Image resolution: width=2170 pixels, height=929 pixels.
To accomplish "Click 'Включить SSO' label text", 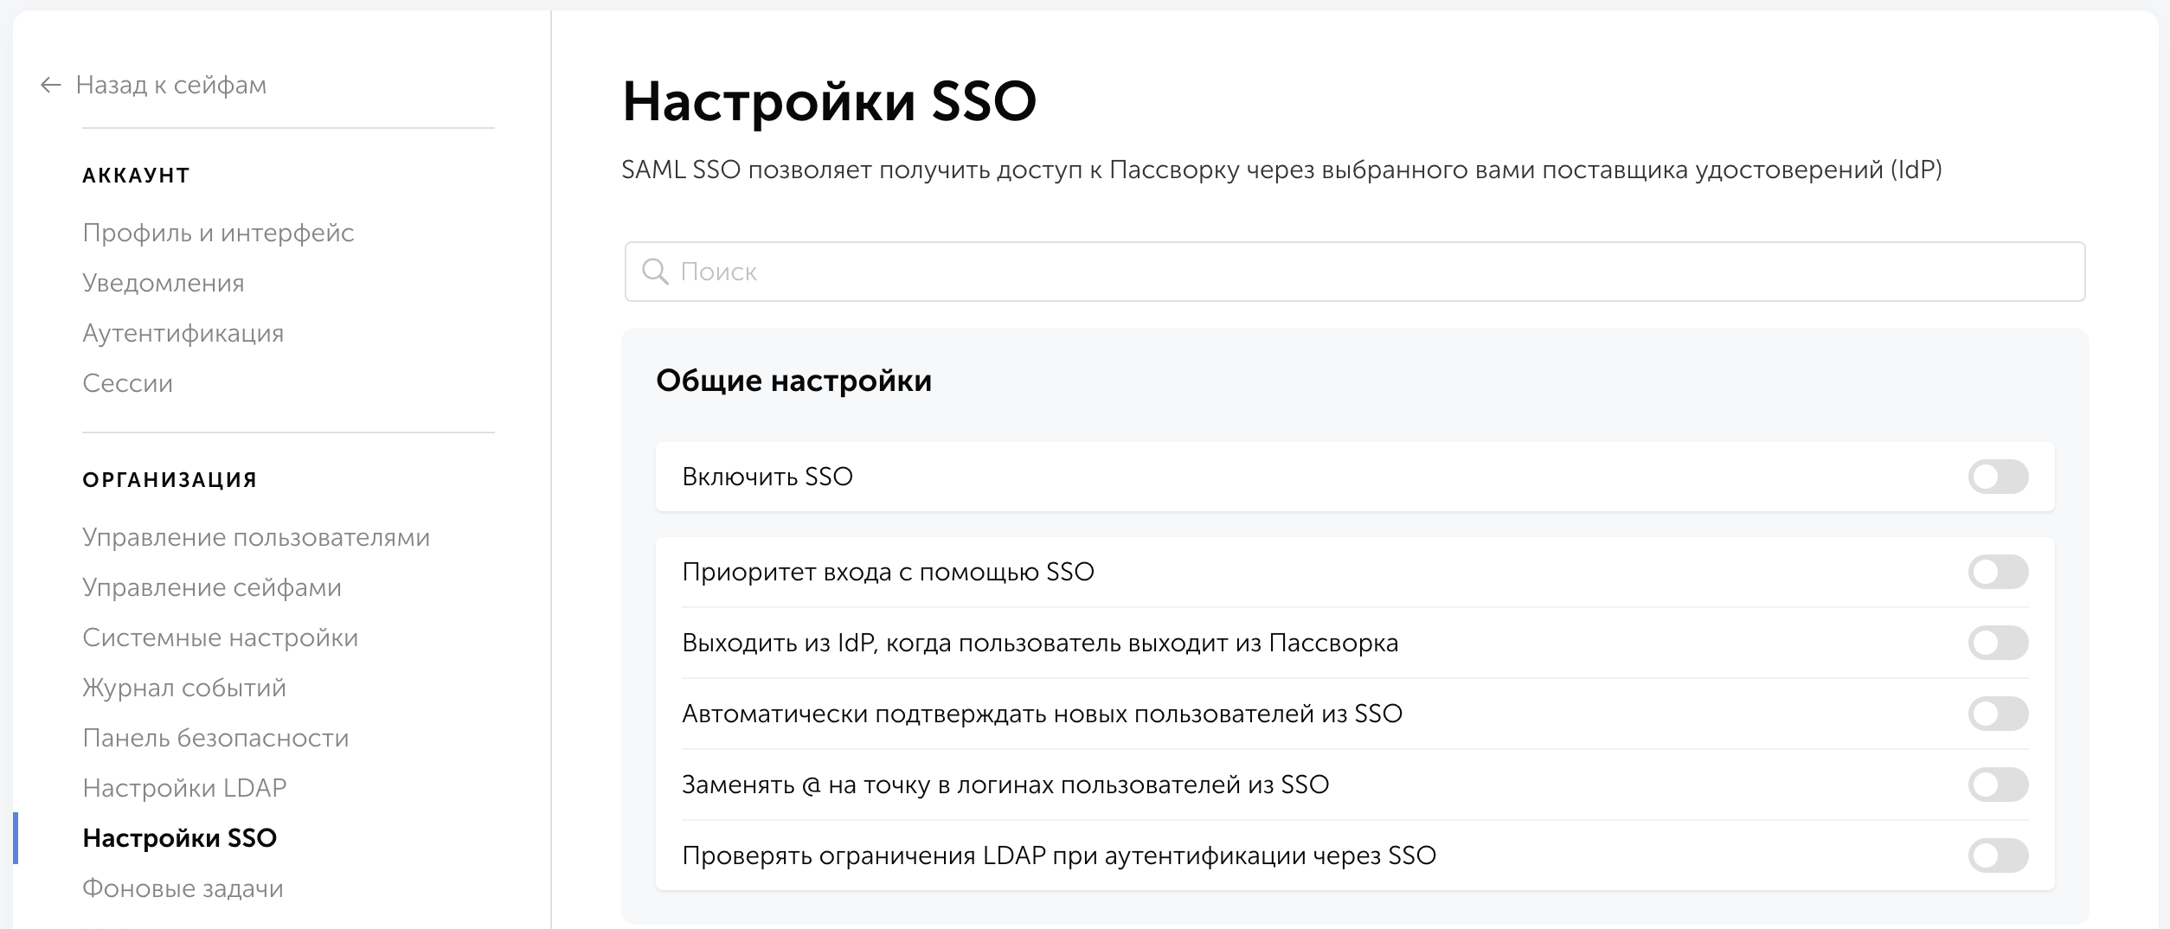I will click(767, 477).
